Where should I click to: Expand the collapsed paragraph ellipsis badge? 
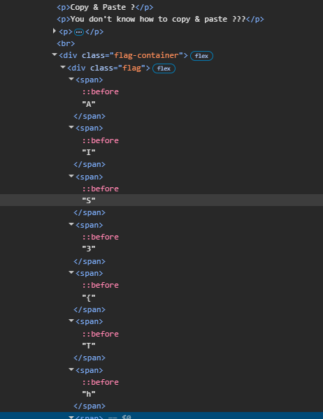click(x=79, y=32)
